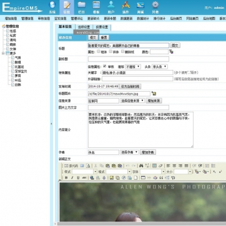Open the 商城 (Shop) top navigation icon
Image resolution: width=226 pixels, height=226 pixels.
pos(140,7)
